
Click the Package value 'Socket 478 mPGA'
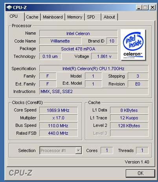(78, 49)
